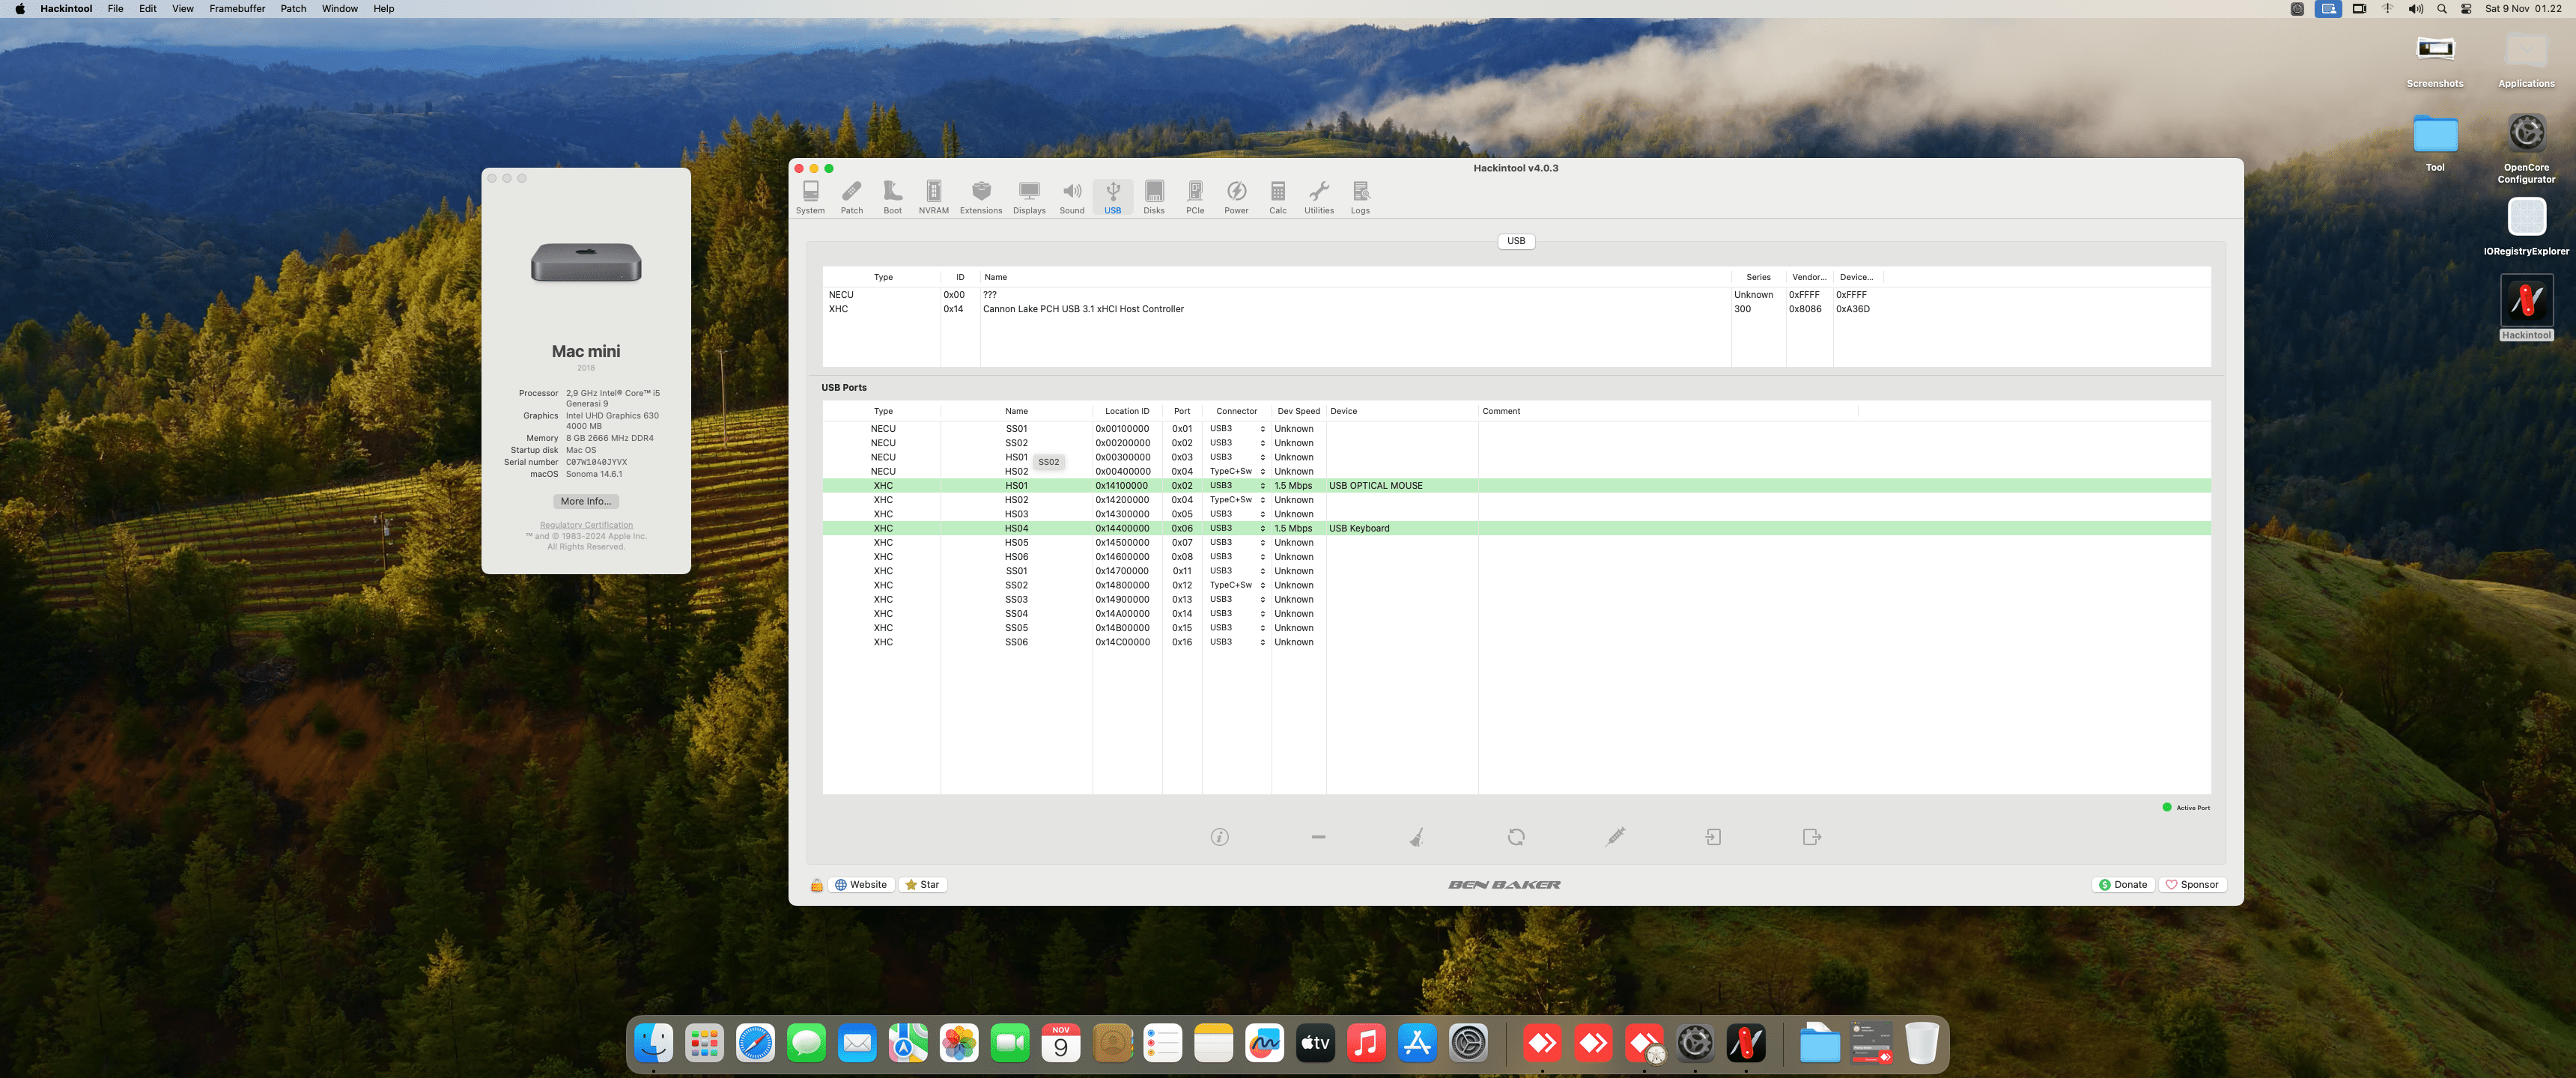Open the Window menu

click(x=340, y=9)
